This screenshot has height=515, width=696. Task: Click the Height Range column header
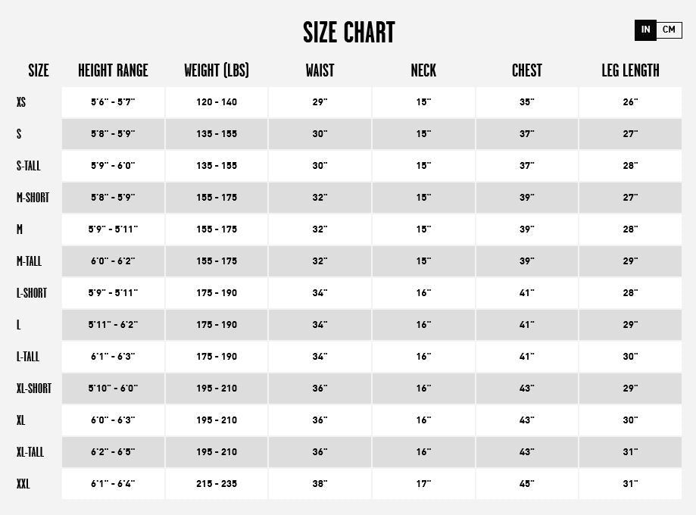coord(113,70)
